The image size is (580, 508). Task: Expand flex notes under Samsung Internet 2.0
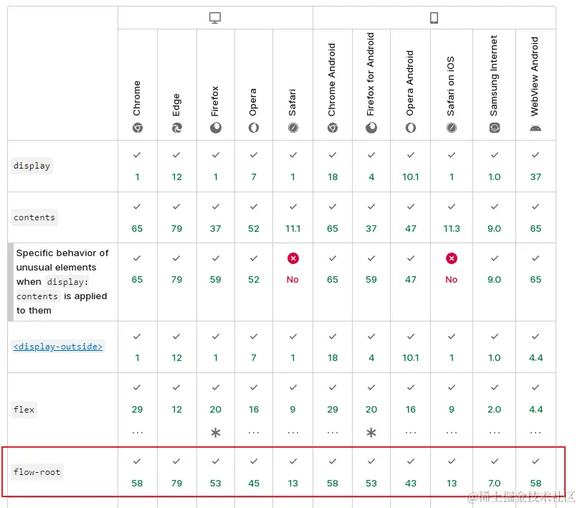pos(494,433)
